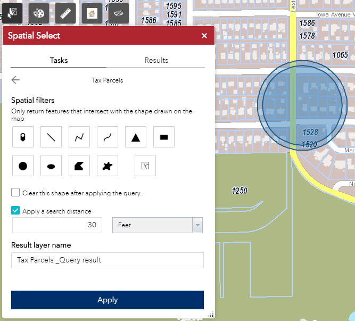Viewport: 355px width, 321px height.
Task: Expand the Feet distance unit dropdown
Action: coord(158,225)
